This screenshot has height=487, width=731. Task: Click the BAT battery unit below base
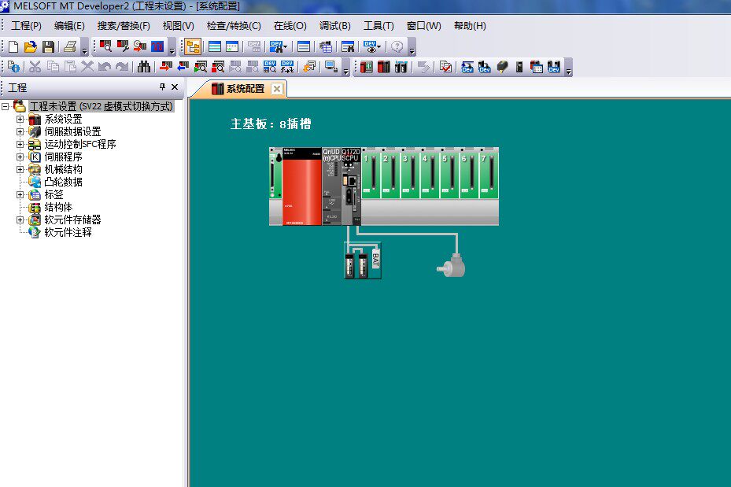point(376,258)
